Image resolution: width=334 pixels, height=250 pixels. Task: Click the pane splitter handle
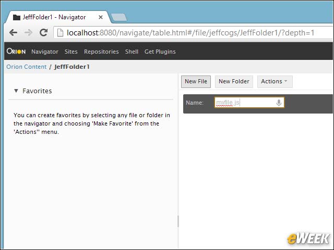pos(178,221)
